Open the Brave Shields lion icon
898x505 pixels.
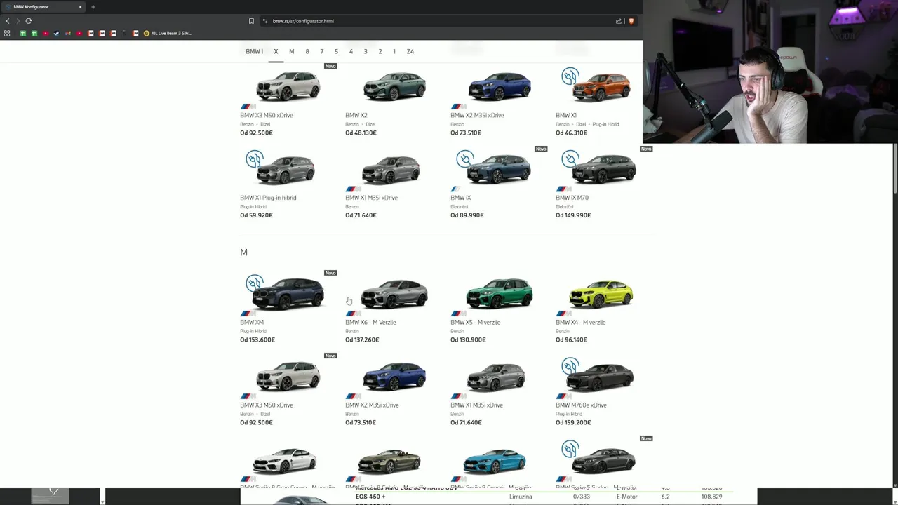click(631, 21)
